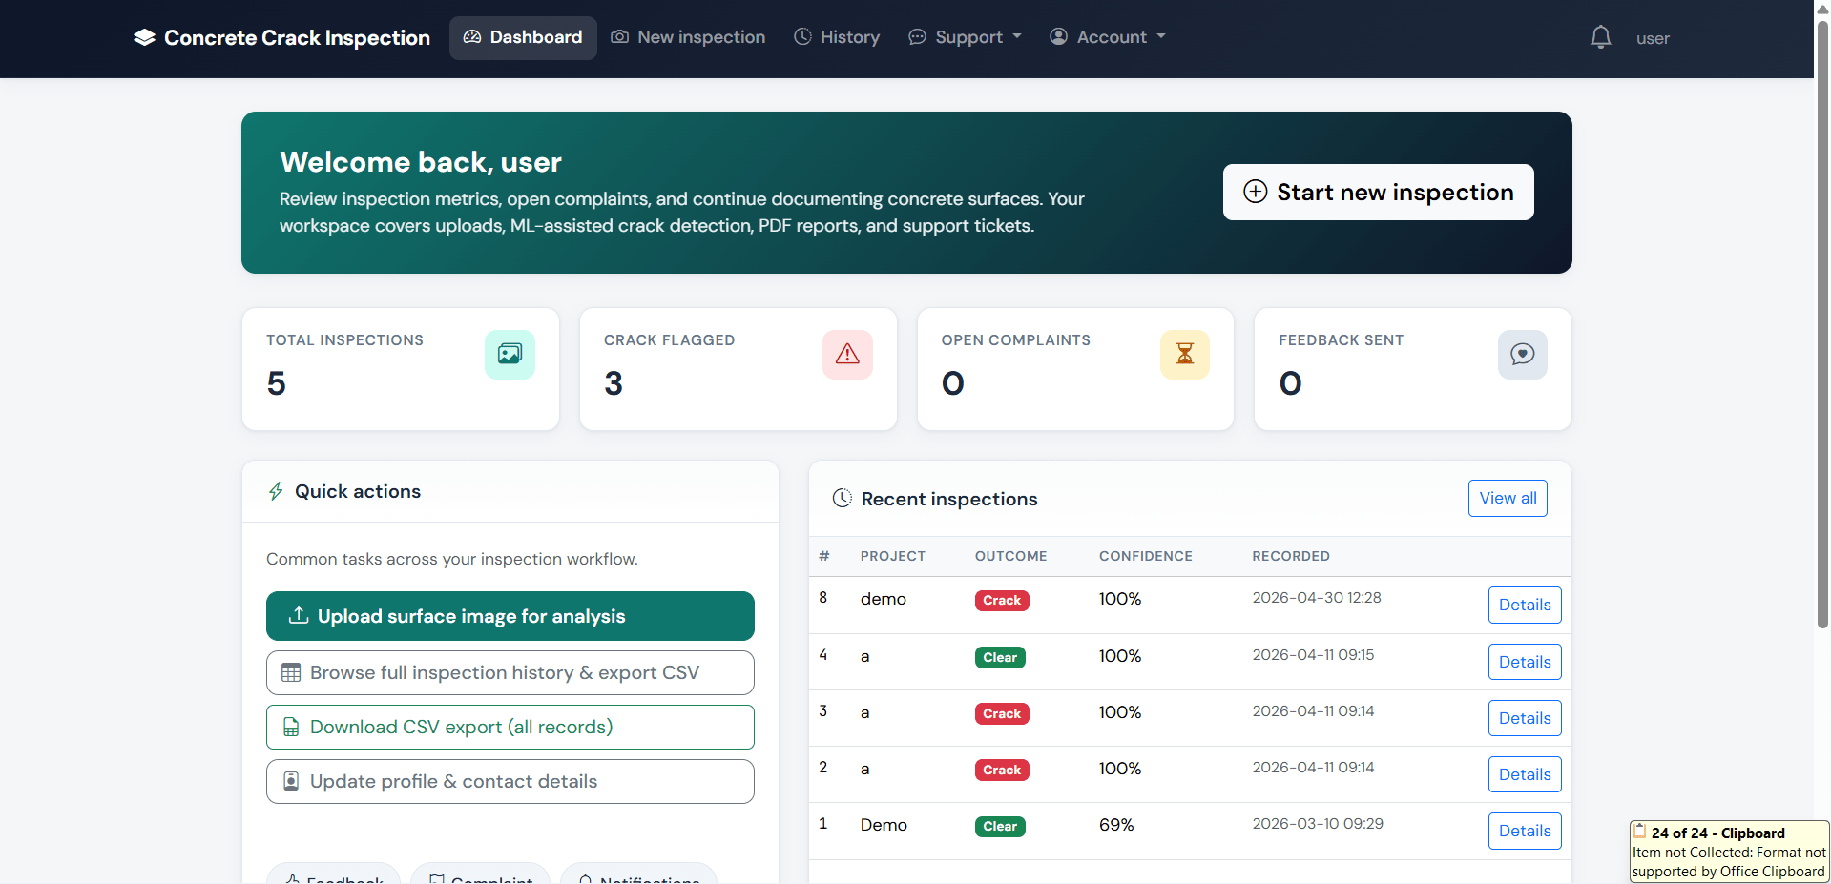Click the RECORDED column header
Viewport: 1831px width, 884px height.
click(1291, 556)
